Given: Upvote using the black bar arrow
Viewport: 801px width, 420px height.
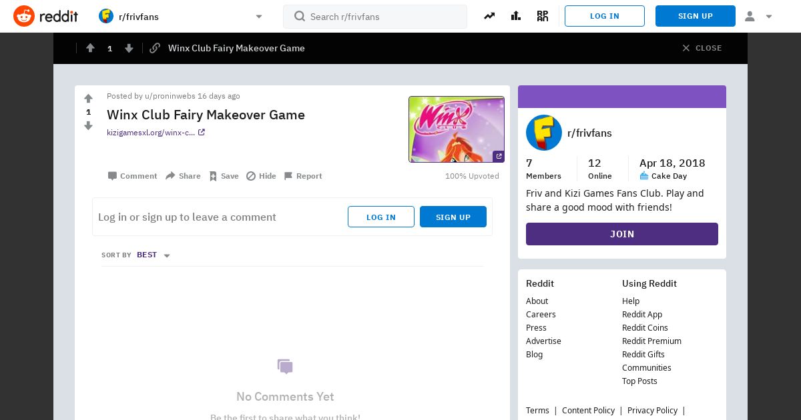Looking at the screenshot, I should click(90, 48).
